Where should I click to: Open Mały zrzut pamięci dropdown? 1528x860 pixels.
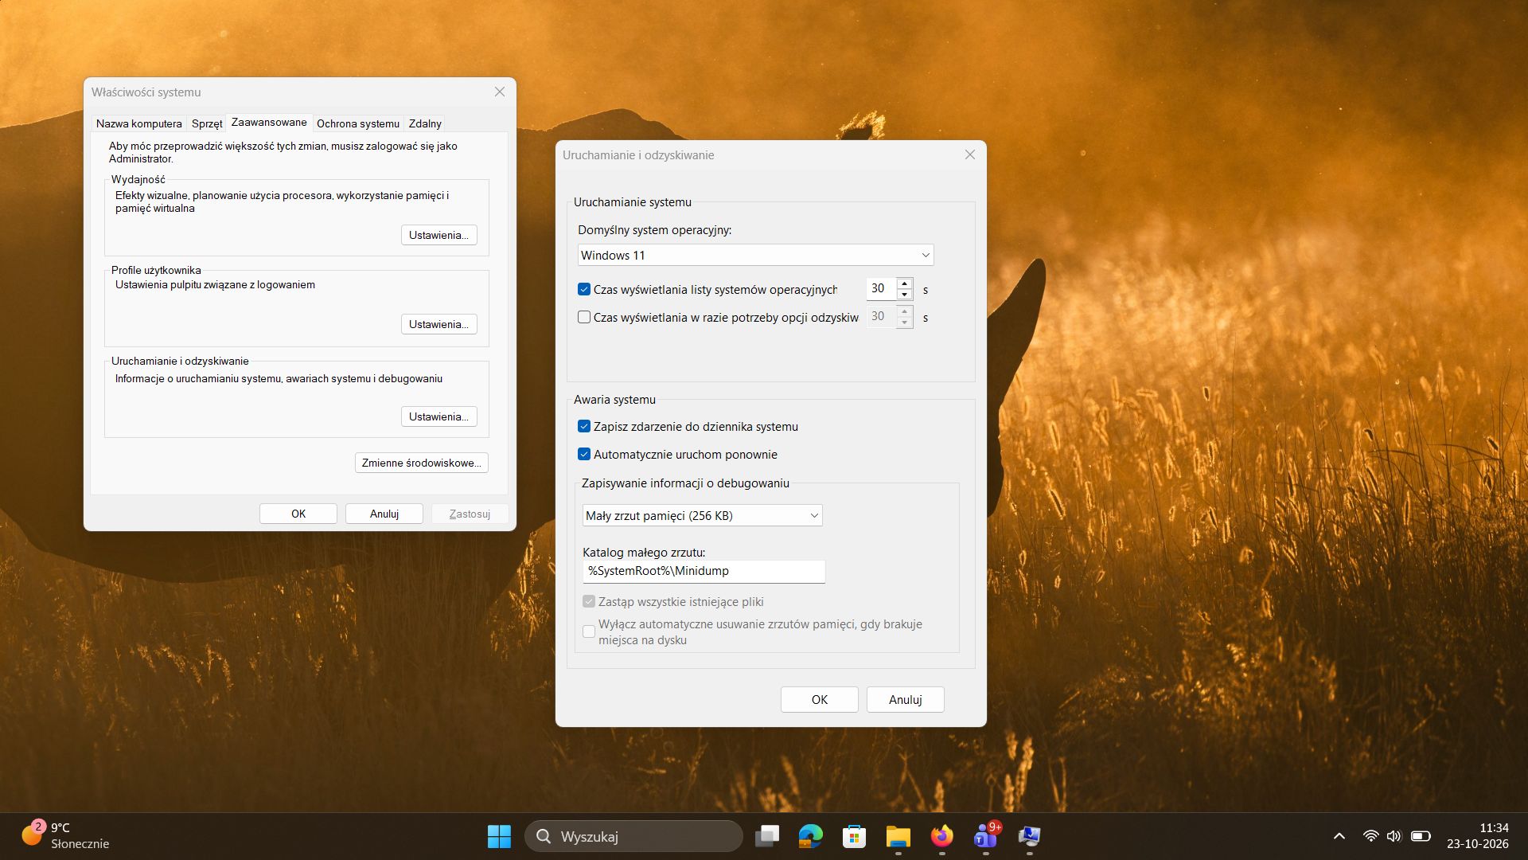pos(702,515)
